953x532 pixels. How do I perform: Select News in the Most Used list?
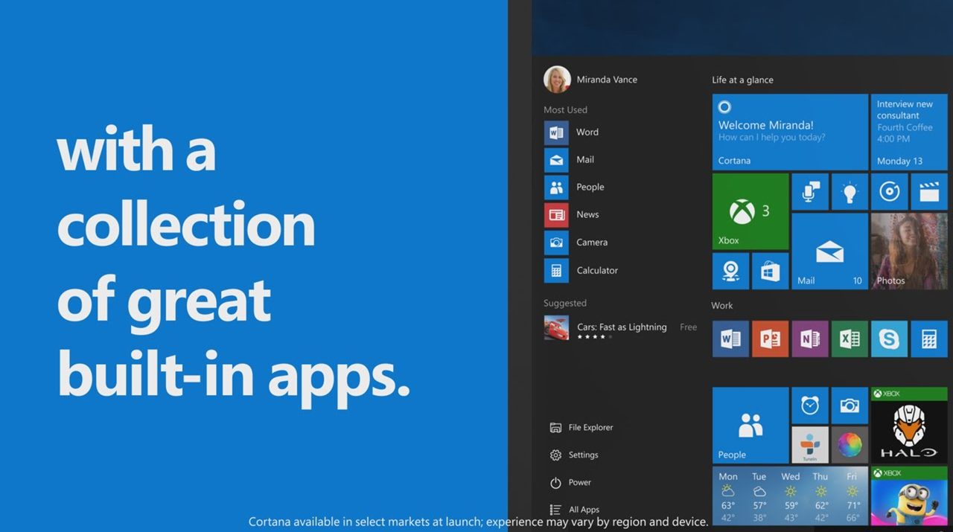(x=587, y=215)
